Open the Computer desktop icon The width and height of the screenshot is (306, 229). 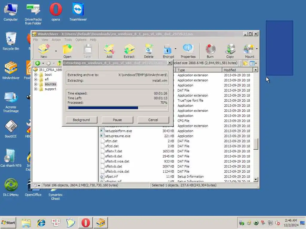pos(10,12)
